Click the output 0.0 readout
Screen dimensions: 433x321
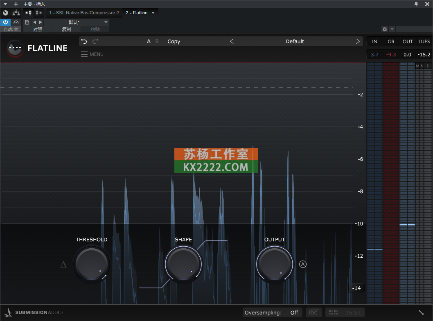(x=407, y=55)
